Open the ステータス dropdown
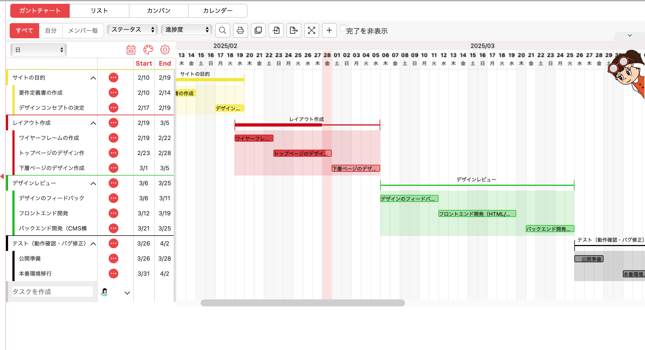Image resolution: width=645 pixels, height=350 pixels. pos(132,30)
